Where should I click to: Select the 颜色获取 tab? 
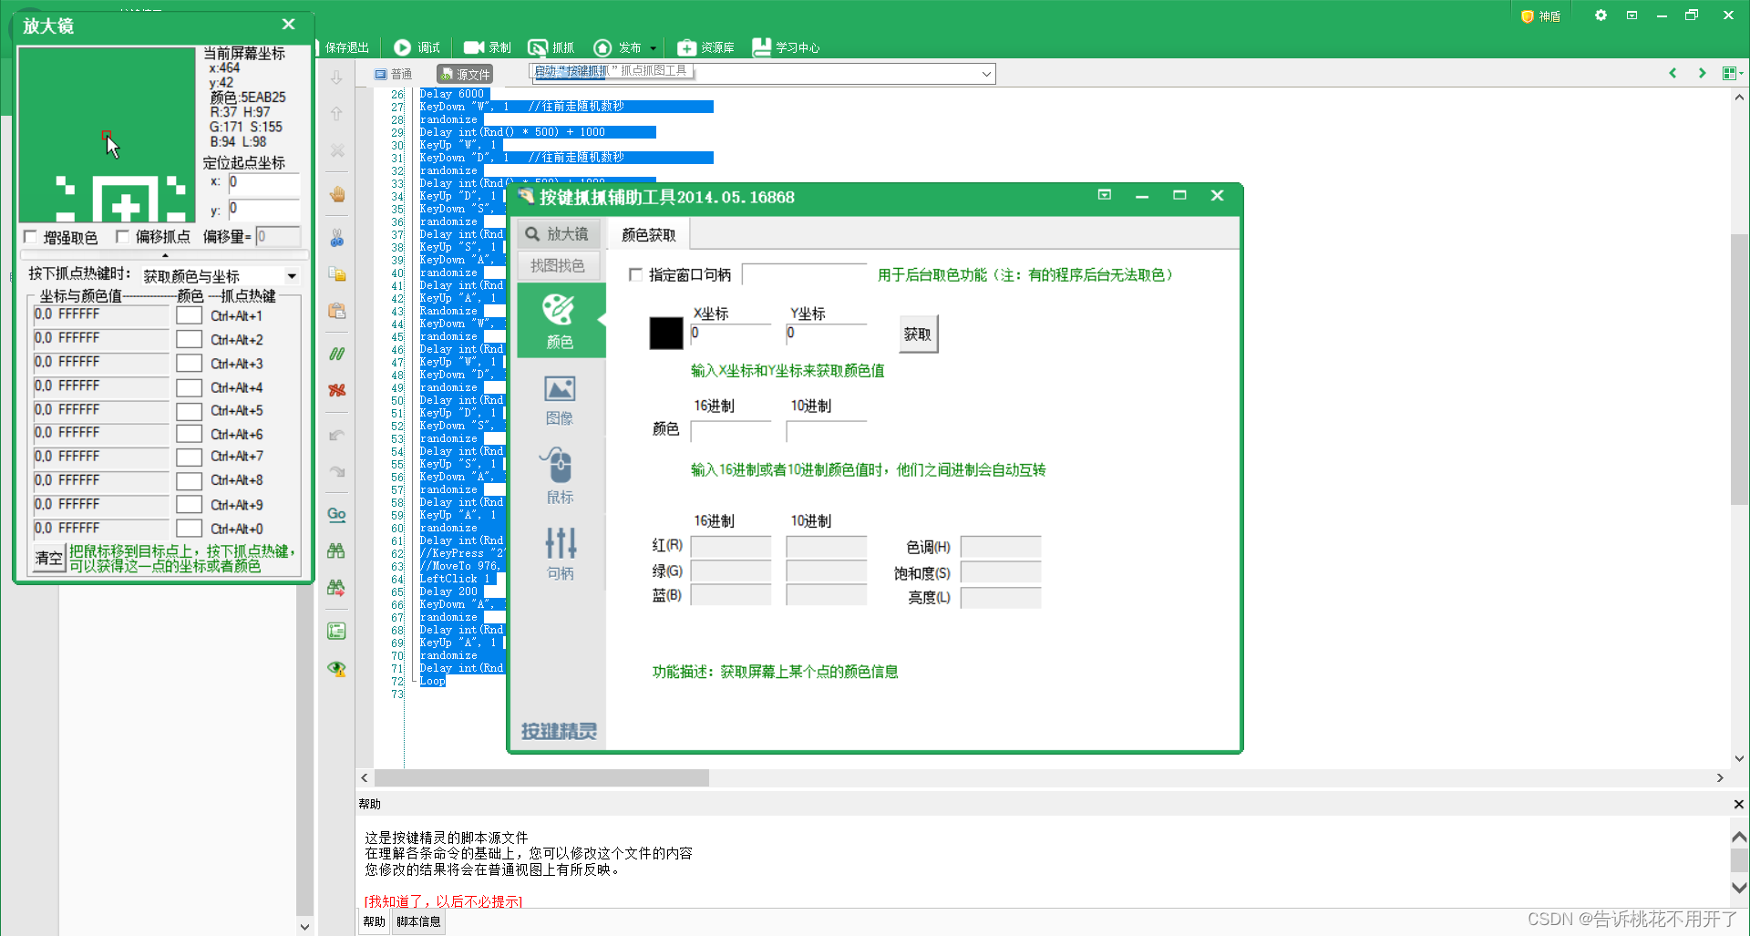tap(649, 235)
